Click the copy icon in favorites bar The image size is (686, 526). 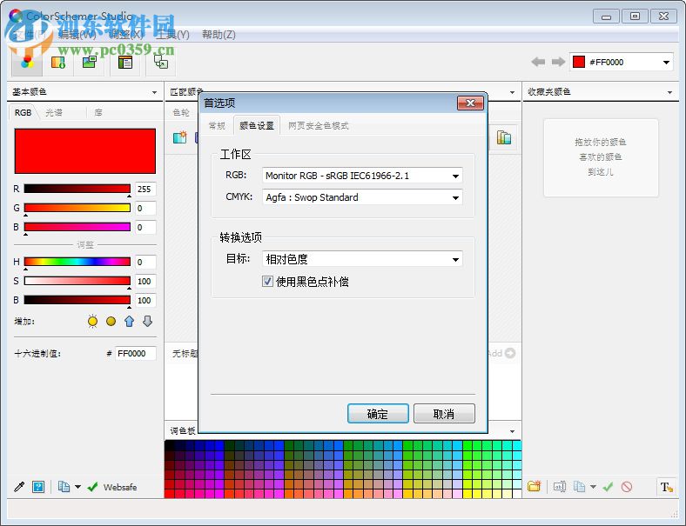pos(579,486)
